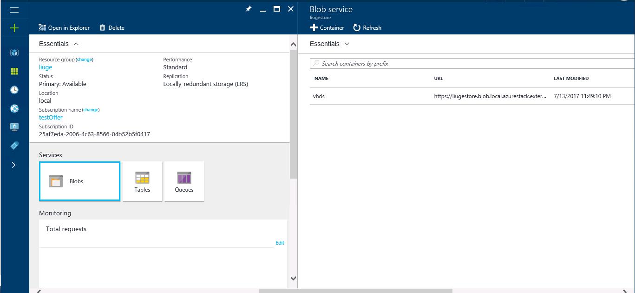Click change next to Subscription name

[x=91, y=110]
